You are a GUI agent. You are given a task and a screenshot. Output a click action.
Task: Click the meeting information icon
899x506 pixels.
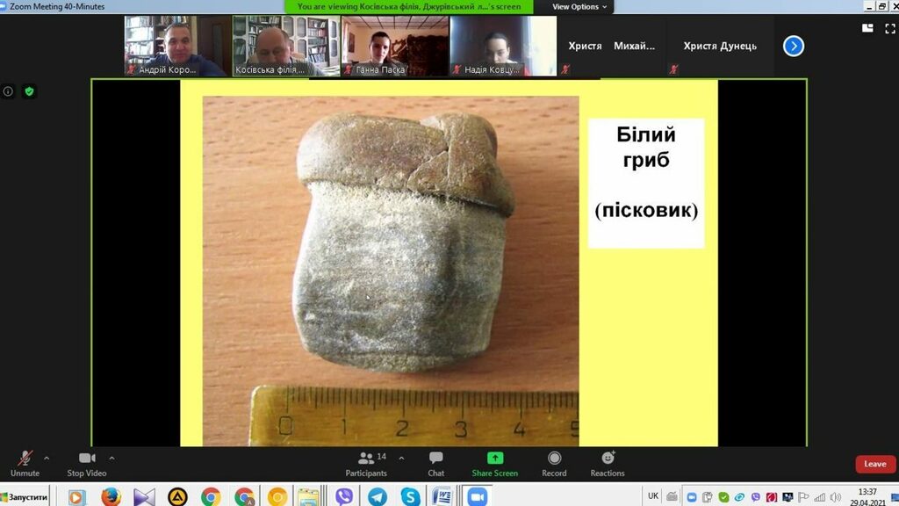pyautogui.click(x=8, y=91)
